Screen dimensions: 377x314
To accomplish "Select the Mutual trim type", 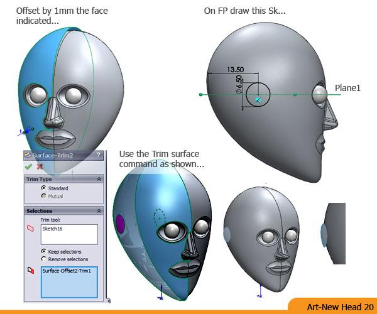I will click(x=43, y=196).
